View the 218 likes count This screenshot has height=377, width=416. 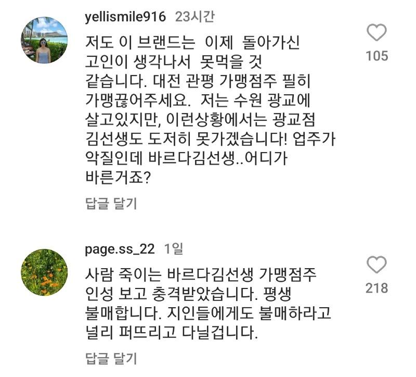click(376, 288)
